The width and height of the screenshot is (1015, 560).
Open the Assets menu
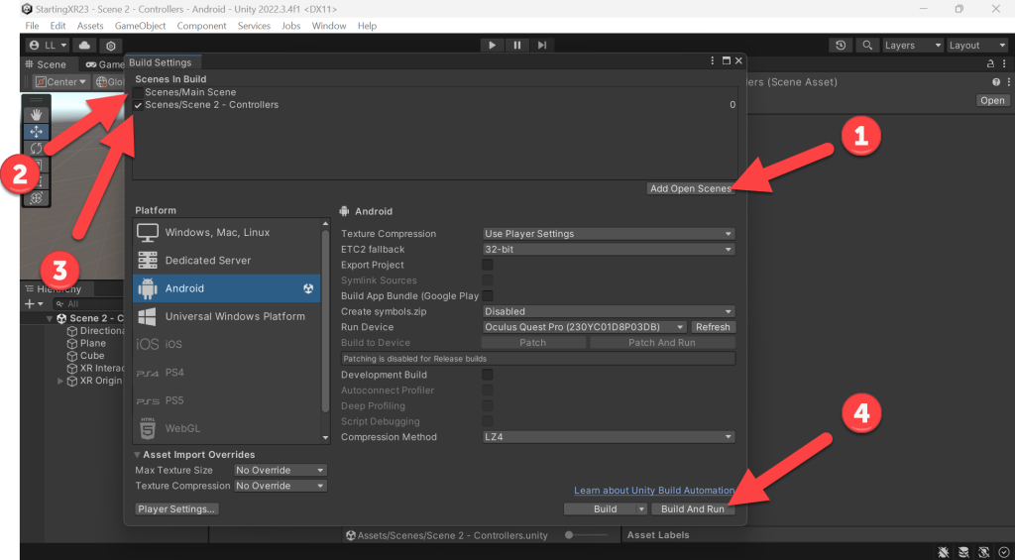pos(90,26)
